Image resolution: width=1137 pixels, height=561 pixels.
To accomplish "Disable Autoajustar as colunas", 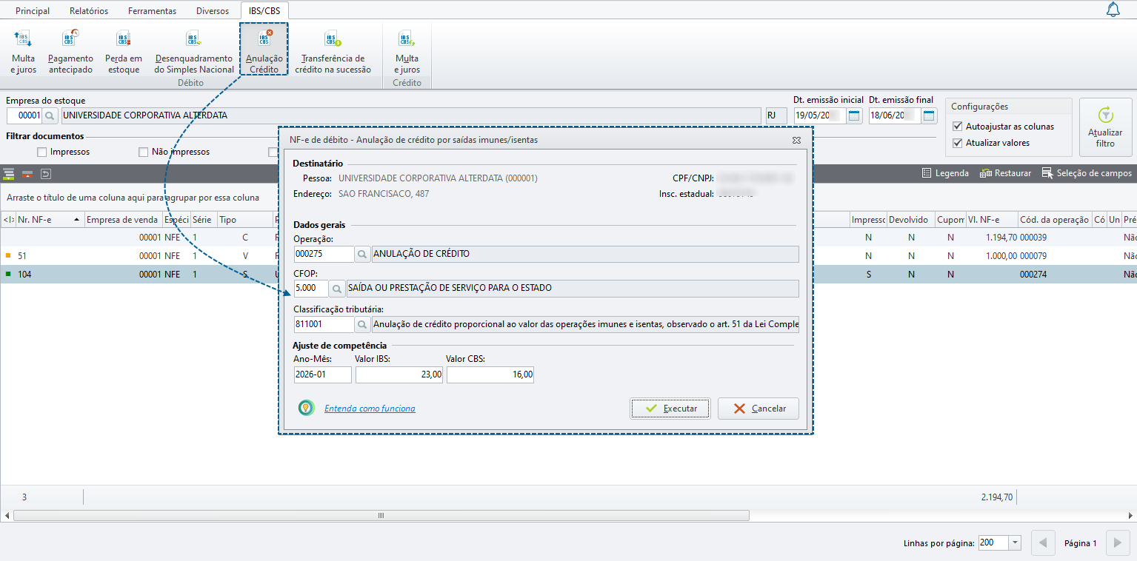I will coord(958,127).
